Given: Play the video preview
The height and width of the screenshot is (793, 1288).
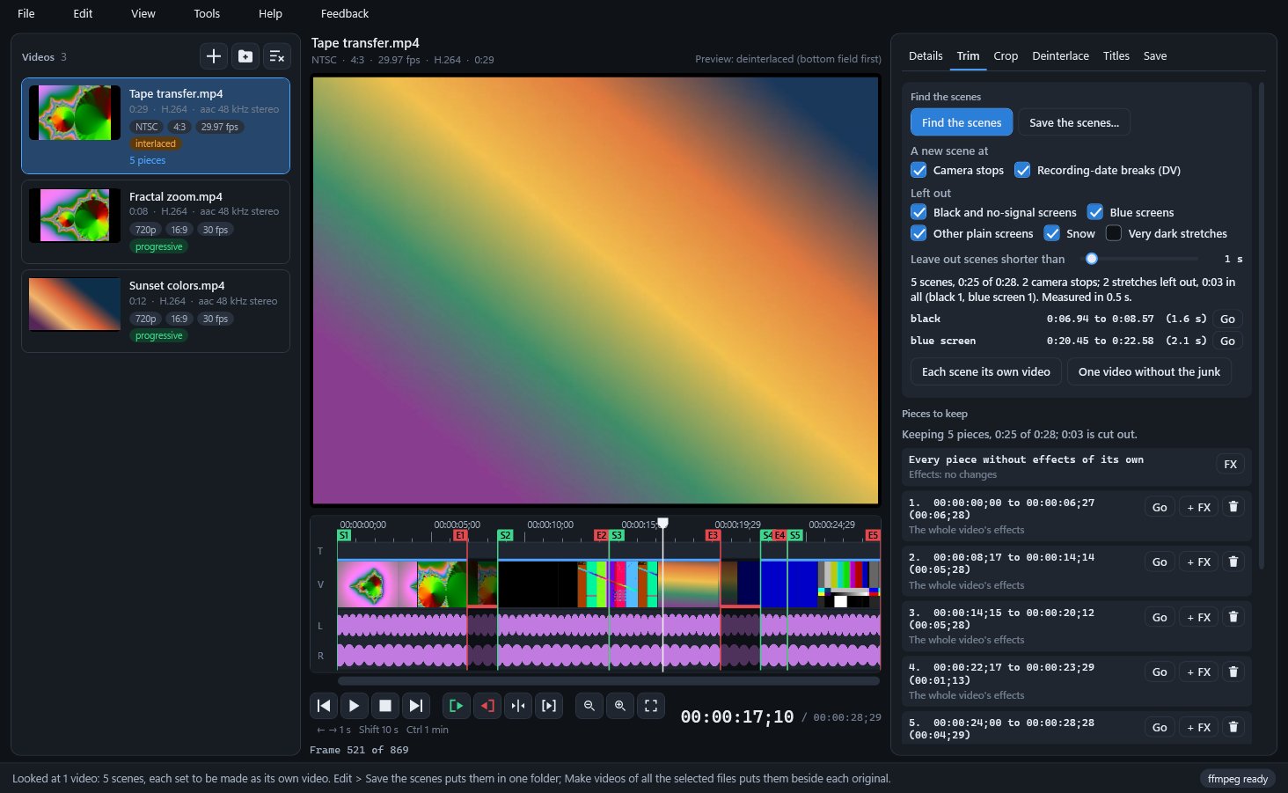Looking at the screenshot, I should (x=355, y=705).
